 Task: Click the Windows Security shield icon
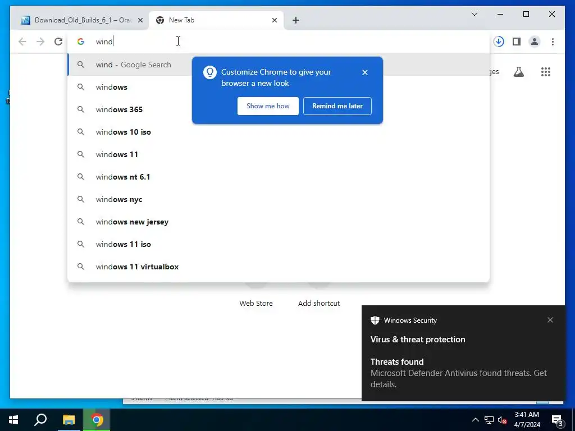pyautogui.click(x=375, y=320)
